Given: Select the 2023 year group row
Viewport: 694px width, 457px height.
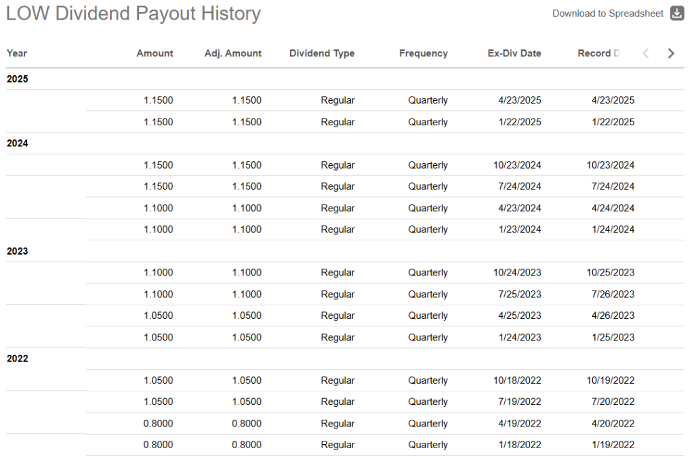Looking at the screenshot, I should (x=345, y=251).
